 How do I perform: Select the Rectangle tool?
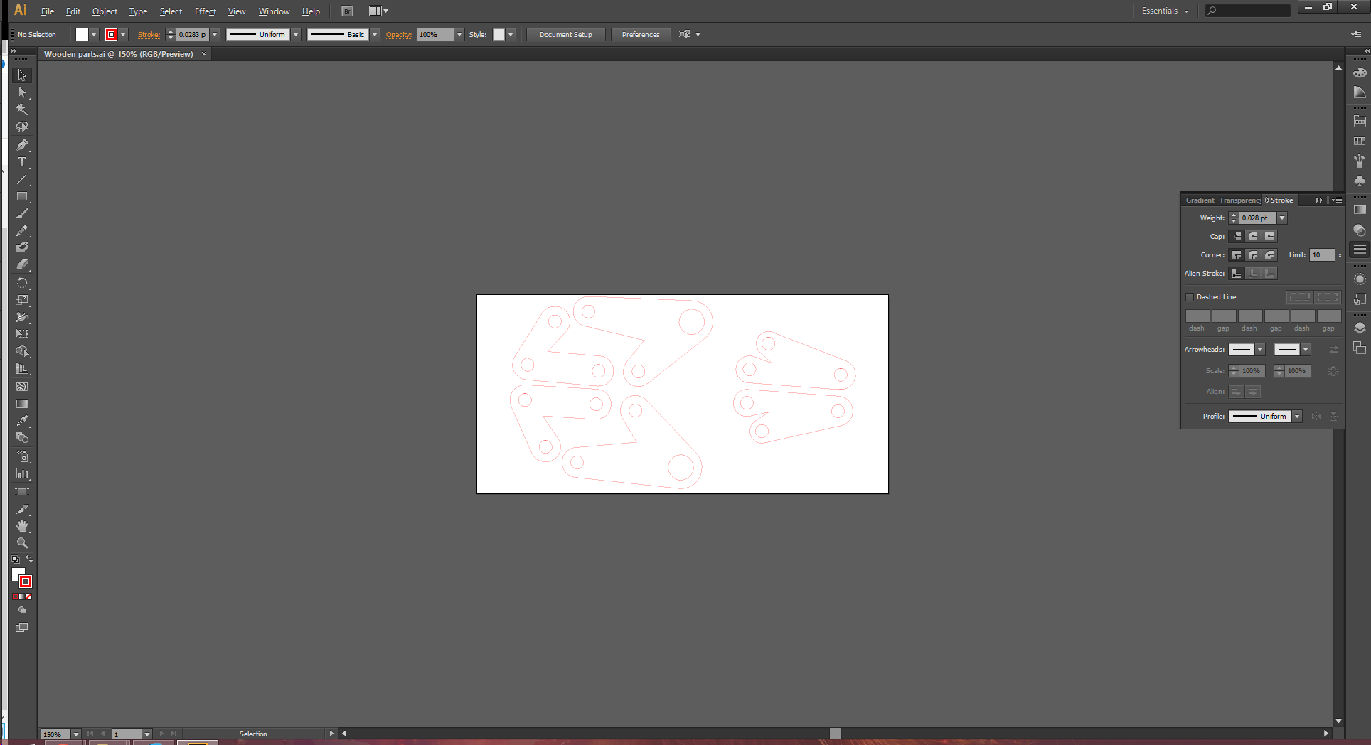point(22,197)
